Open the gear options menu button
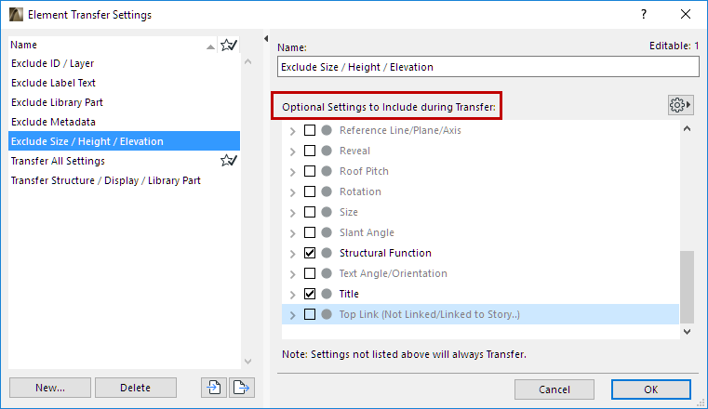The height and width of the screenshot is (409, 708). (683, 105)
